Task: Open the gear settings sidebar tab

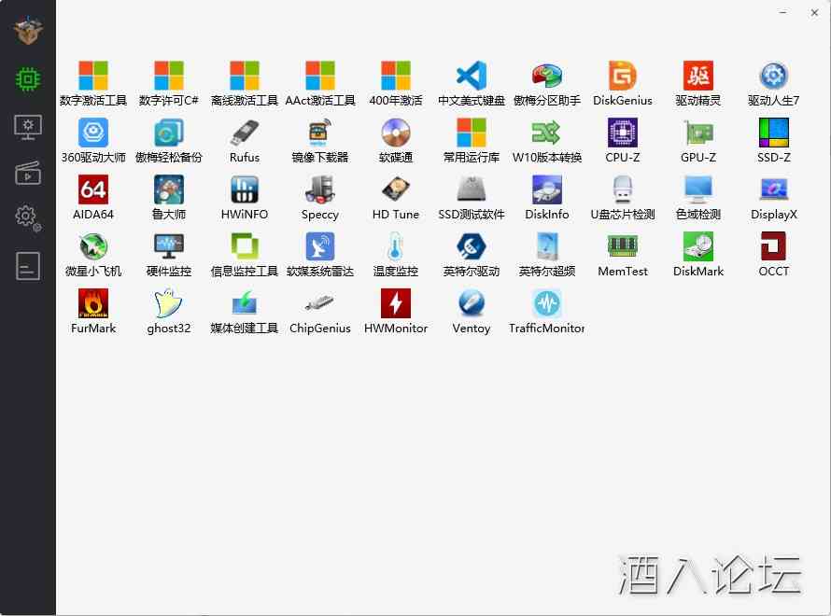Action: click(x=28, y=217)
